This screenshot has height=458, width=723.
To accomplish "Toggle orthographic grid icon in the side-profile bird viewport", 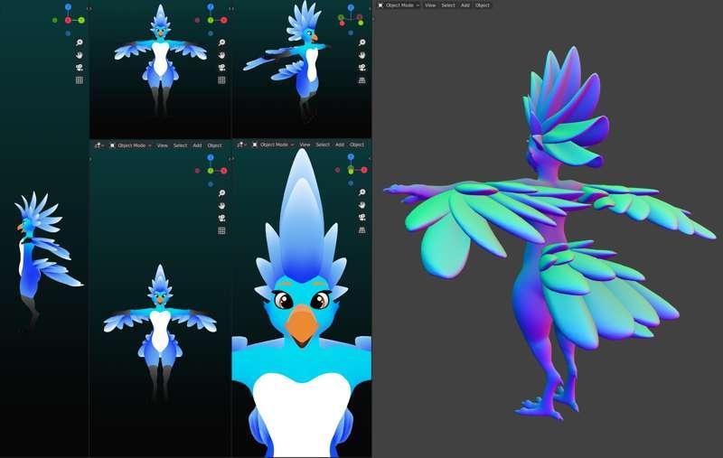I will tap(80, 79).
